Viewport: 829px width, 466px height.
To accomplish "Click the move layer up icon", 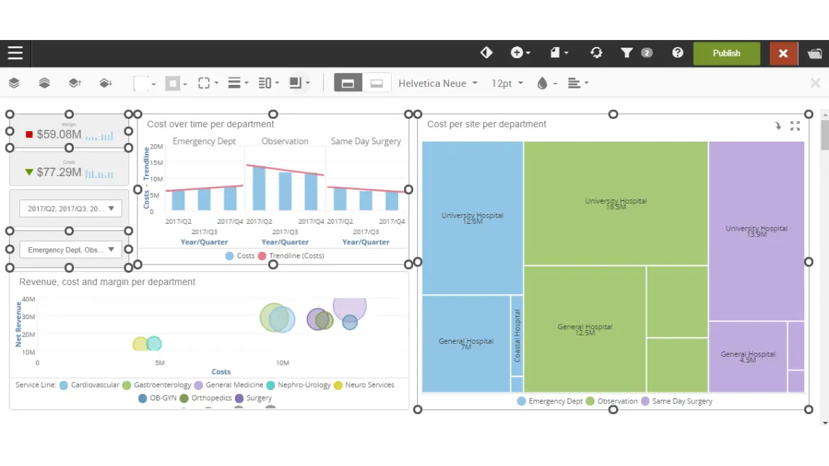I will coord(75,83).
